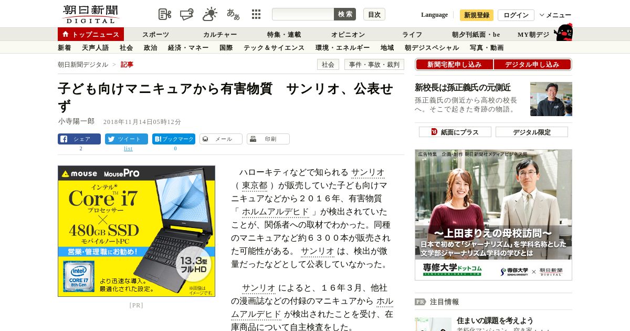Open the weather icon in header
The height and width of the screenshot is (331, 630).
coord(210,14)
